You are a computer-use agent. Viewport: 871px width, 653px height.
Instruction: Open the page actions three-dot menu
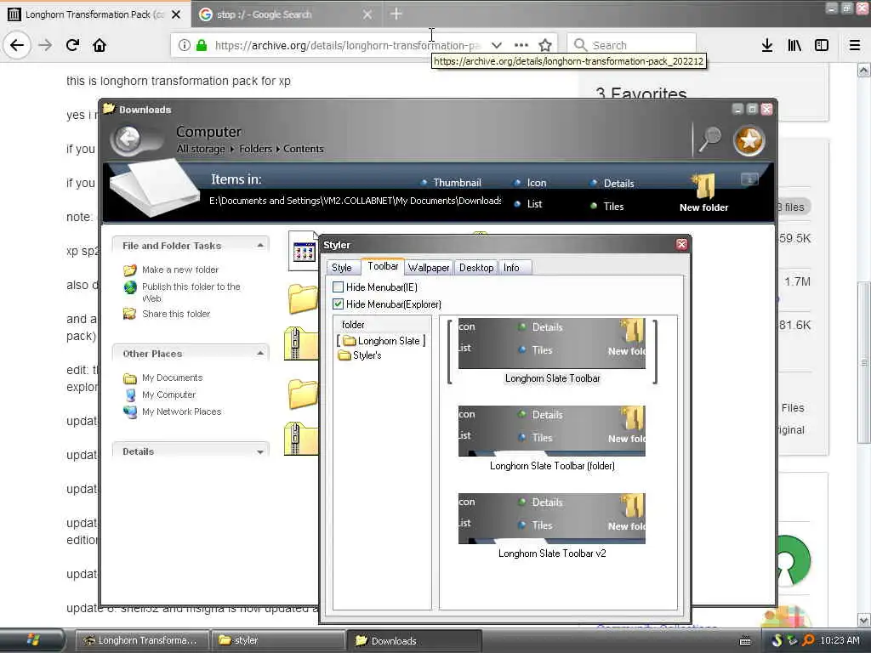pyautogui.click(x=521, y=45)
